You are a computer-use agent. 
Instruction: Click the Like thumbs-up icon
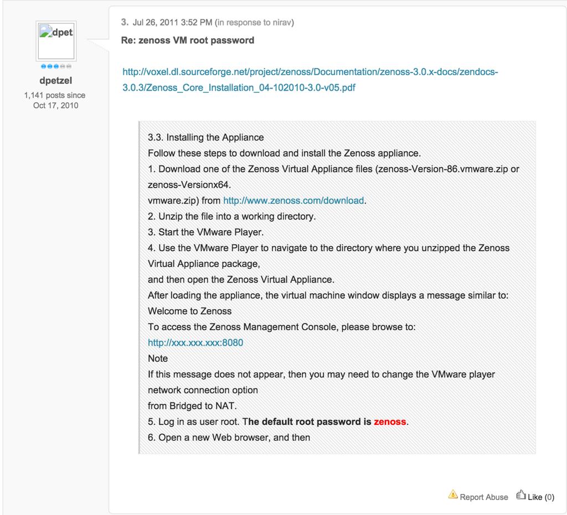coord(520,495)
